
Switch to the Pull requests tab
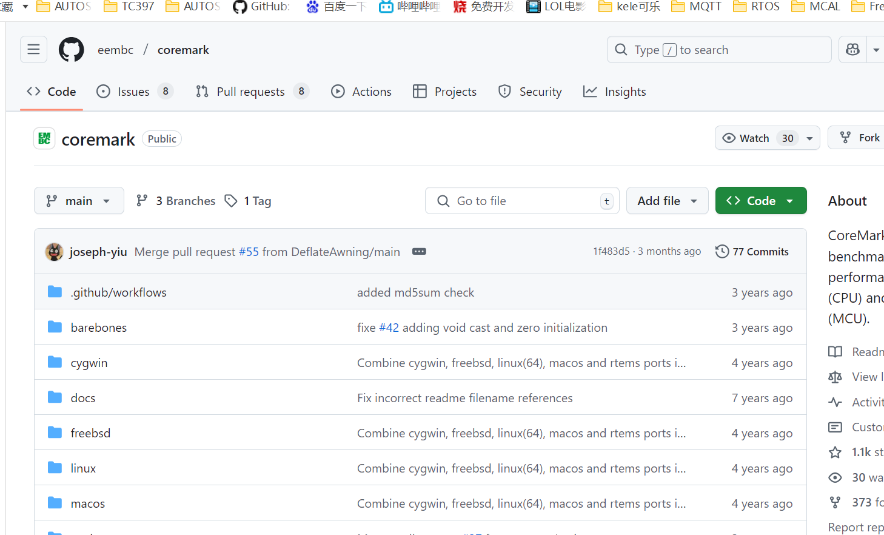[252, 92]
